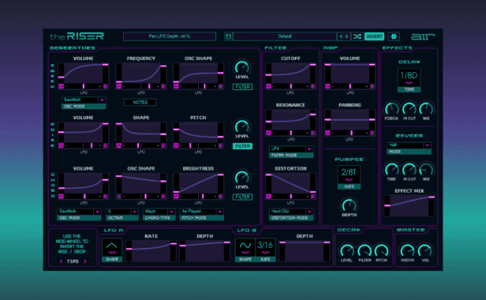
Task: Open the DISTORTION MODE dropdown
Action: (291, 212)
